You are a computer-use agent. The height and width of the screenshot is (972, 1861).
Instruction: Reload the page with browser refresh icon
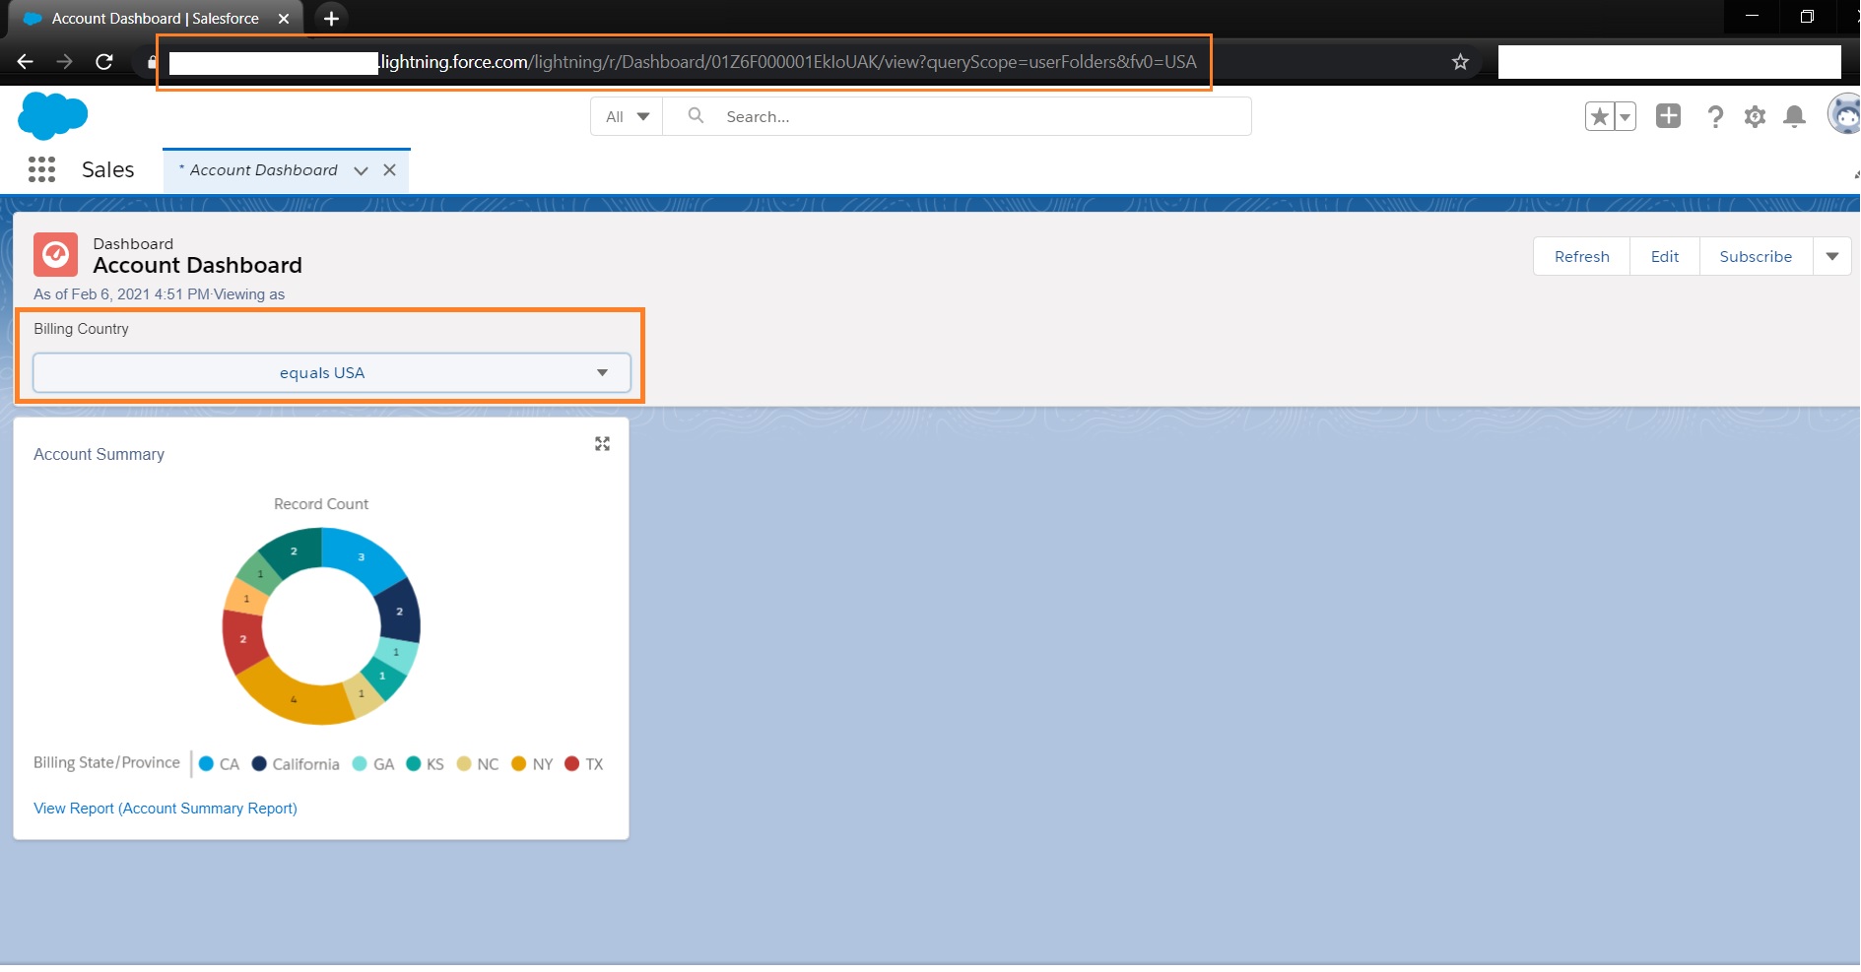(103, 62)
